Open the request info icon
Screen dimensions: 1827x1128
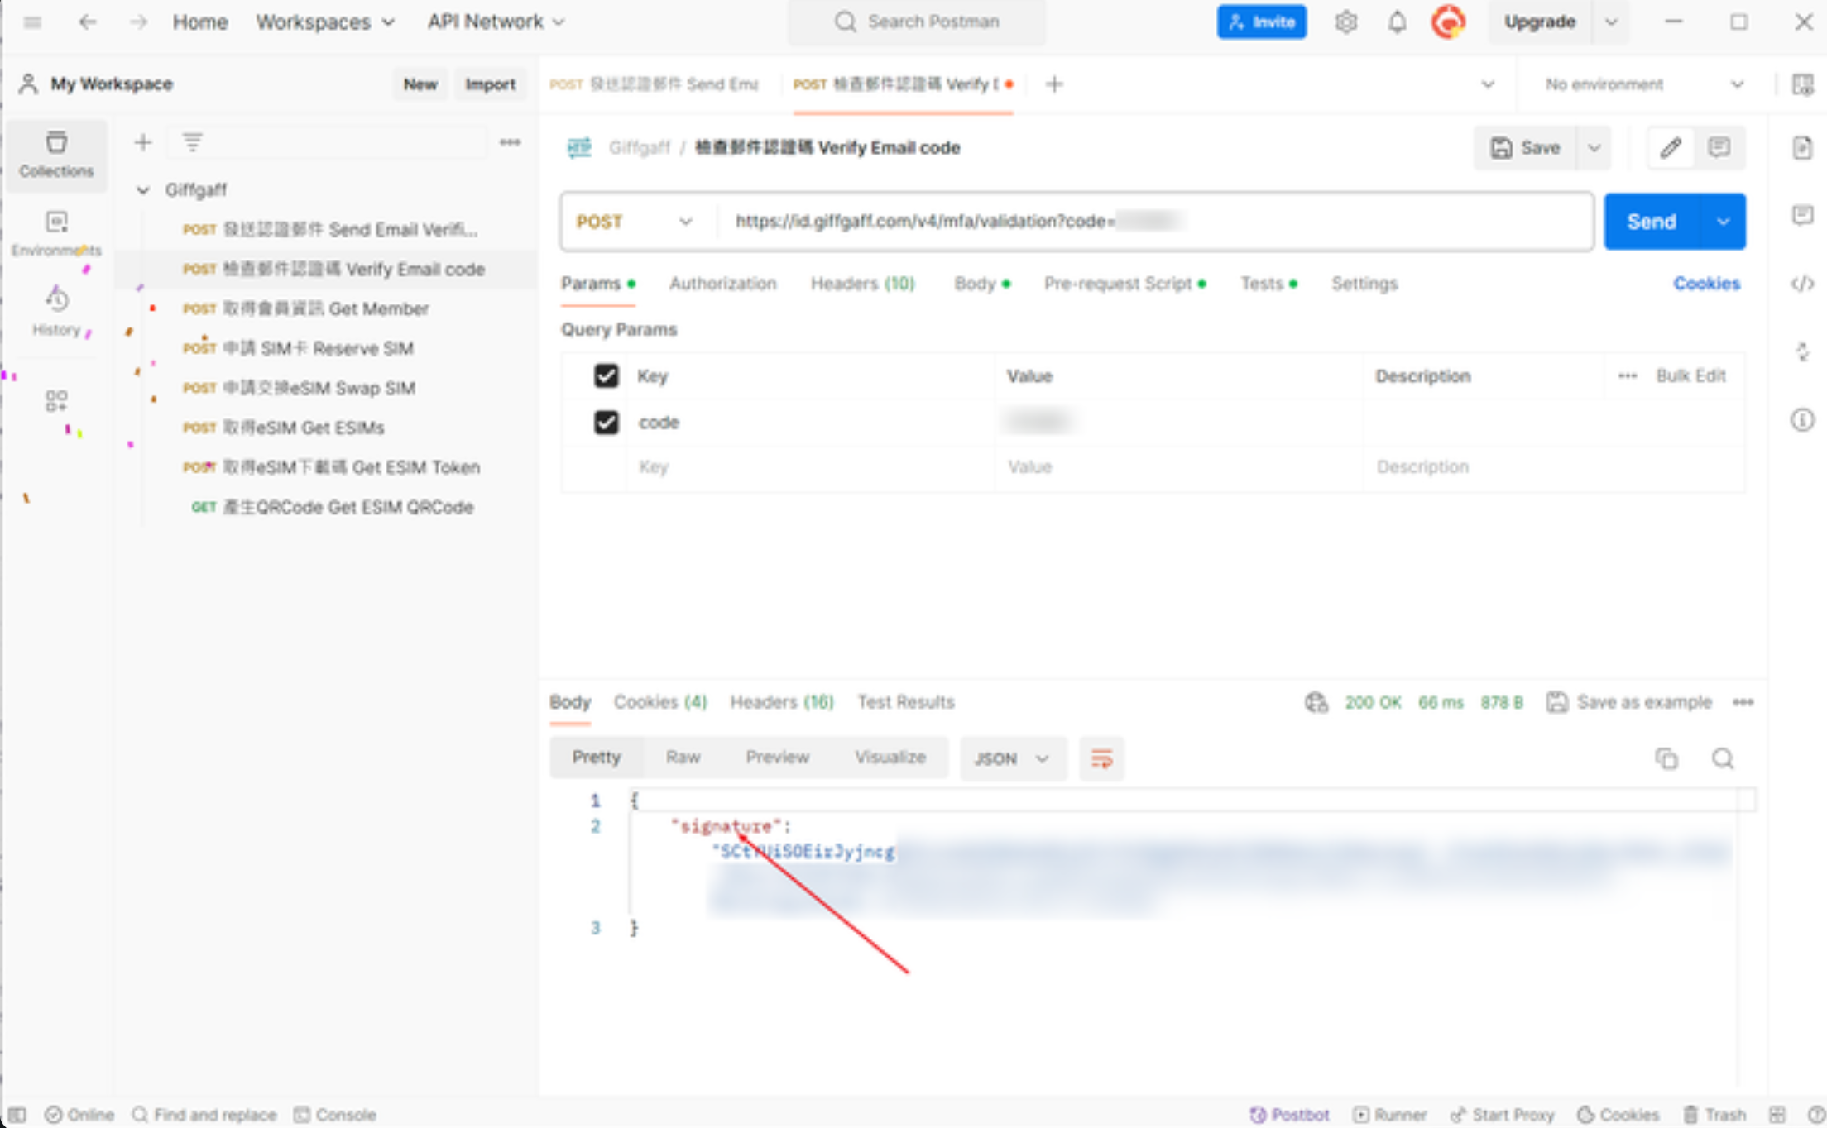(1802, 420)
